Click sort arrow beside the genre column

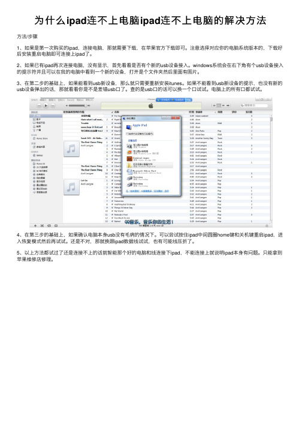215,112
